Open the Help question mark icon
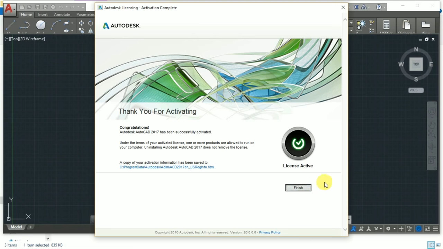443x249 pixels. point(379,7)
